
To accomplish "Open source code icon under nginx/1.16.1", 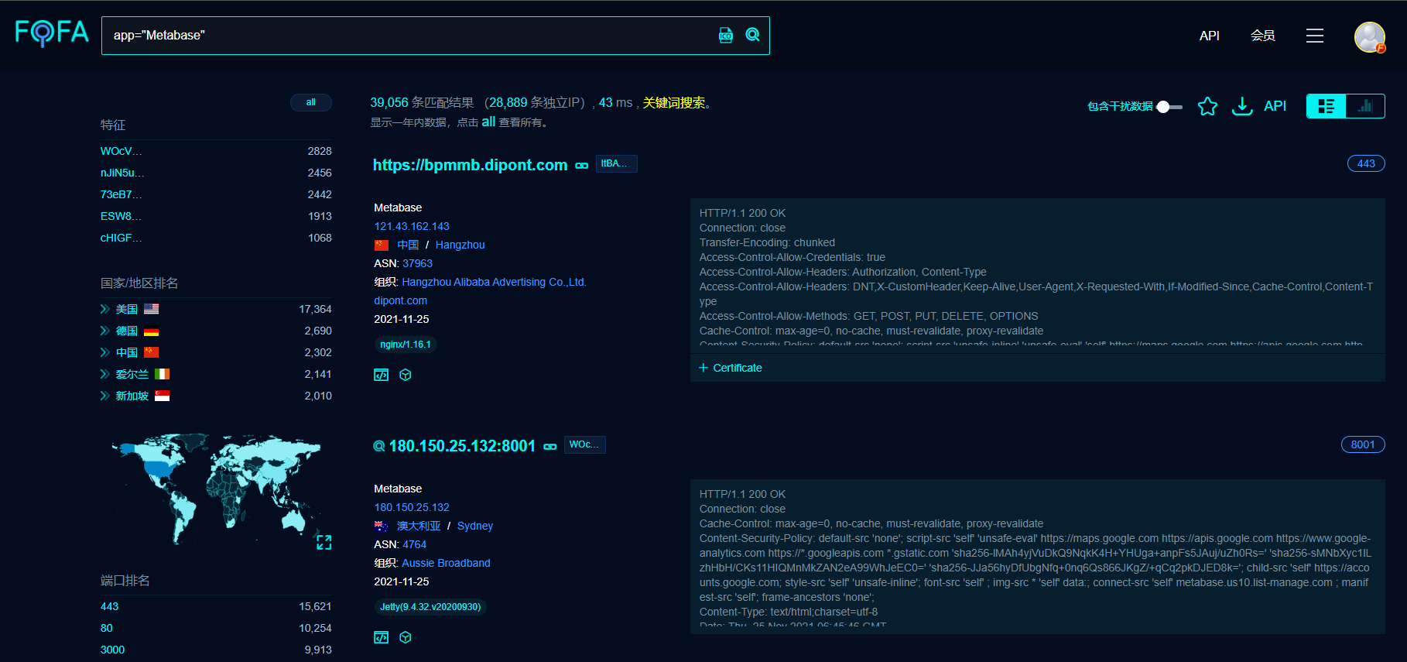I will point(382,375).
